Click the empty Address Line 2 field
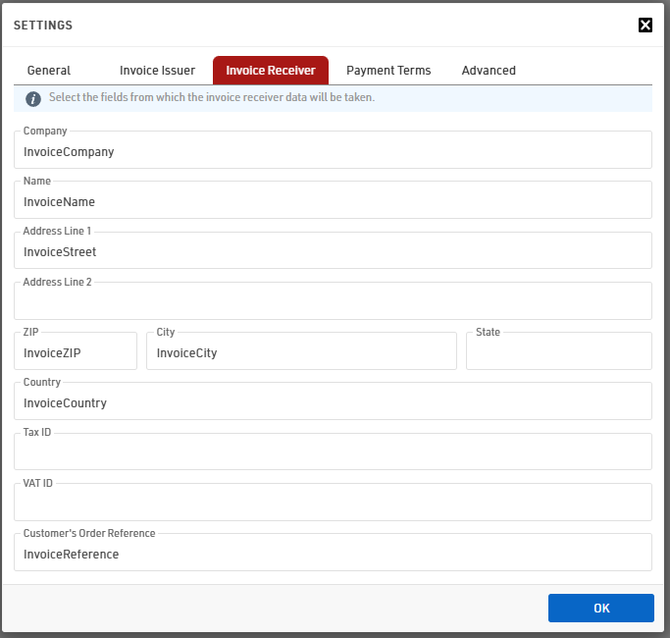Screen dimensions: 670x638 coord(333,302)
